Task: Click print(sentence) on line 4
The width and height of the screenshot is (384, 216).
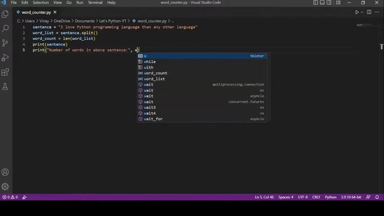Action: coord(50,44)
